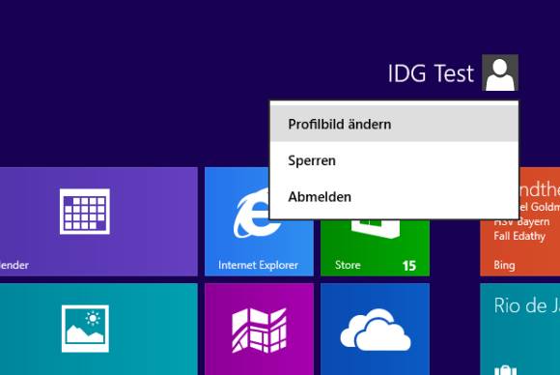560x375 pixels.
Task: Click the user account avatar picture
Action: (x=500, y=72)
